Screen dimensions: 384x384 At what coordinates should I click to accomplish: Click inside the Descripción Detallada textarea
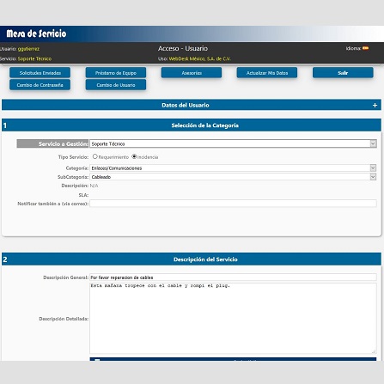[x=233, y=319]
